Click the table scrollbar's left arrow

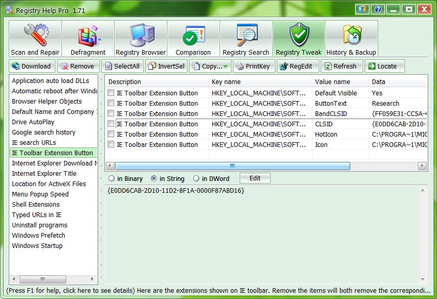click(x=110, y=166)
